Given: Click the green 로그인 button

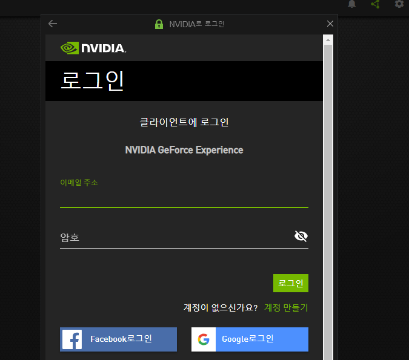Looking at the screenshot, I should pyautogui.click(x=291, y=283).
